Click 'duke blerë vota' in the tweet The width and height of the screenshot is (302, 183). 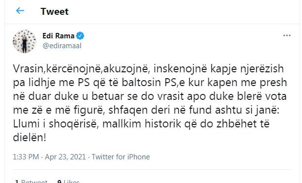pyautogui.click(x=248, y=96)
